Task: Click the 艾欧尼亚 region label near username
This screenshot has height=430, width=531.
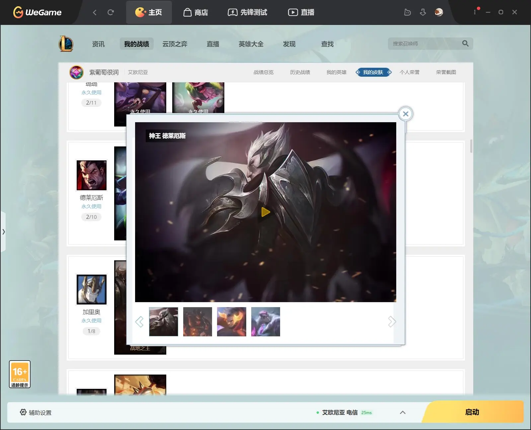Action: [138, 72]
